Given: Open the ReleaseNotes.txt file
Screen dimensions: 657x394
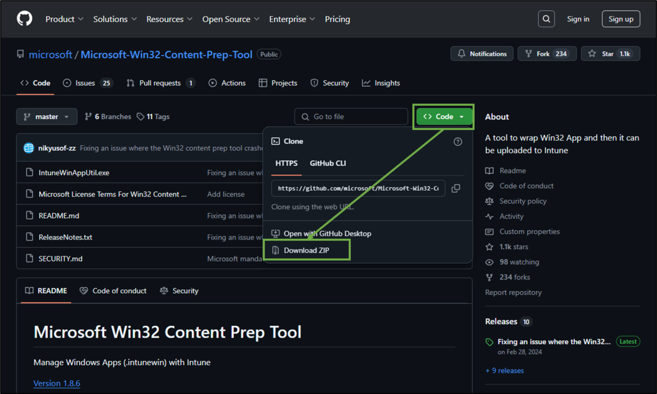Looking at the screenshot, I should tap(65, 237).
